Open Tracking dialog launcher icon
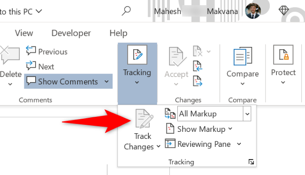Viewport: 305px width, 175px height. [x=251, y=162]
